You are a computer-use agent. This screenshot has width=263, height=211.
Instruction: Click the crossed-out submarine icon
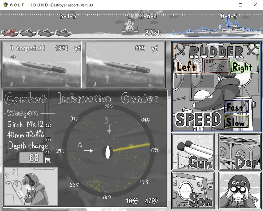point(9,32)
